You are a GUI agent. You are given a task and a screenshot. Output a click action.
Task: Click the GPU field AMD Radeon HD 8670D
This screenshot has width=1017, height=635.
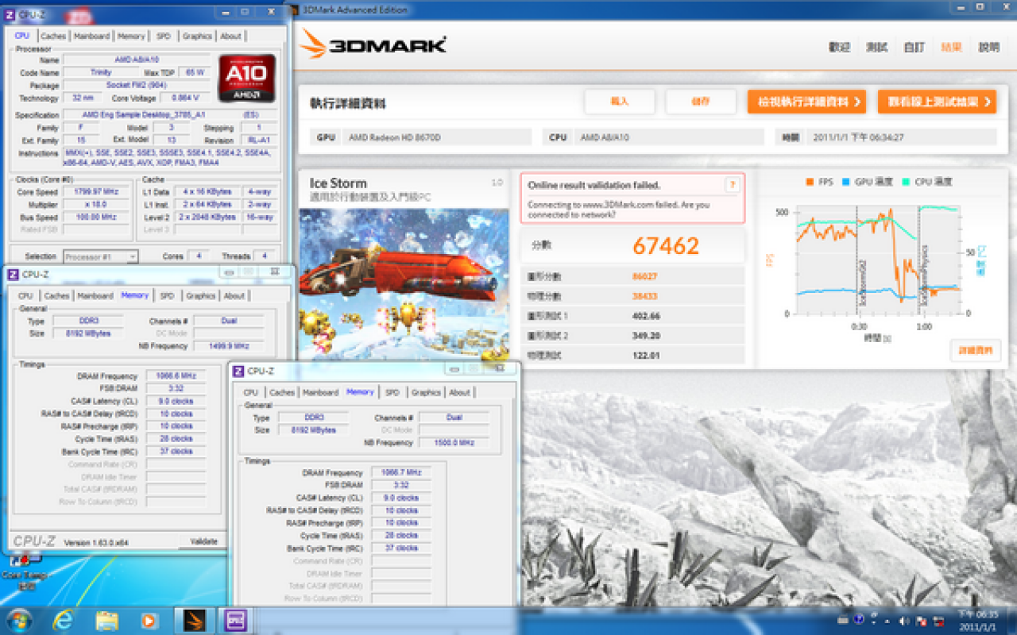437,137
